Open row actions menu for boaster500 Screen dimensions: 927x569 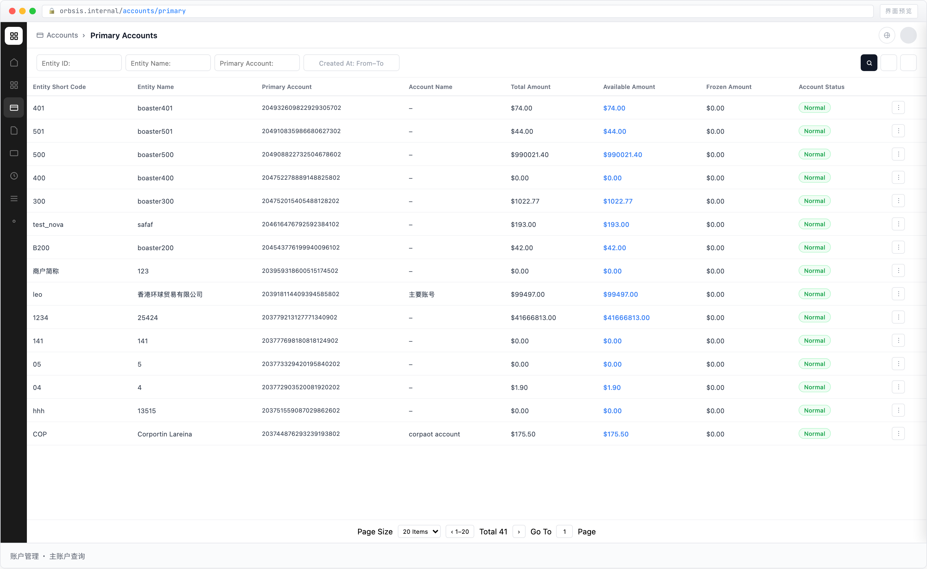[x=898, y=154]
